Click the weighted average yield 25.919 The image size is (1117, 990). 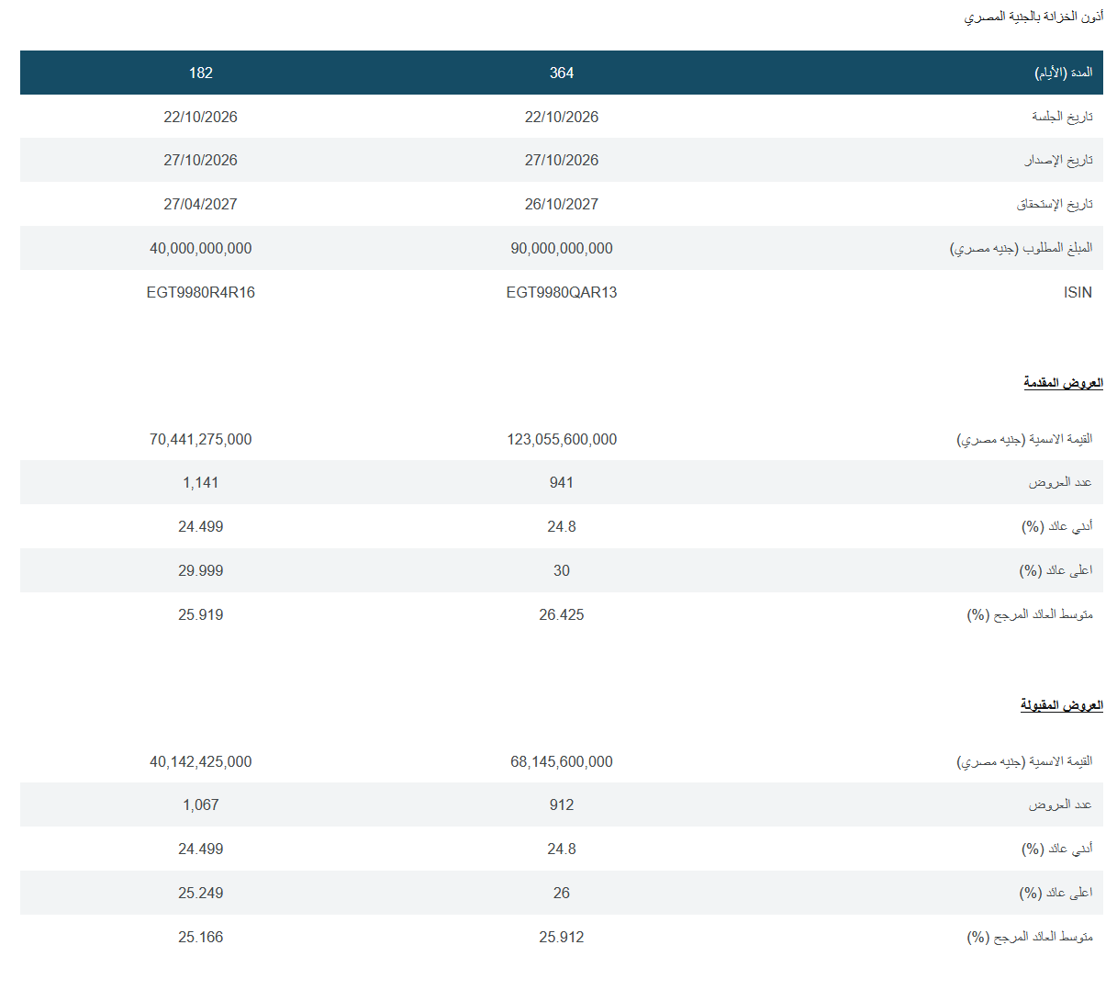point(201,615)
